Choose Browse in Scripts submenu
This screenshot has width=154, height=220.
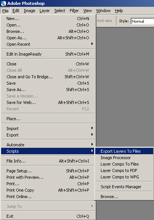point(124,197)
